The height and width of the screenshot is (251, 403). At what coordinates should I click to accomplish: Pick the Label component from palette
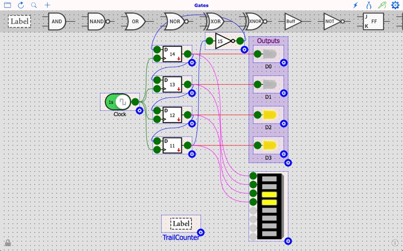click(x=20, y=22)
